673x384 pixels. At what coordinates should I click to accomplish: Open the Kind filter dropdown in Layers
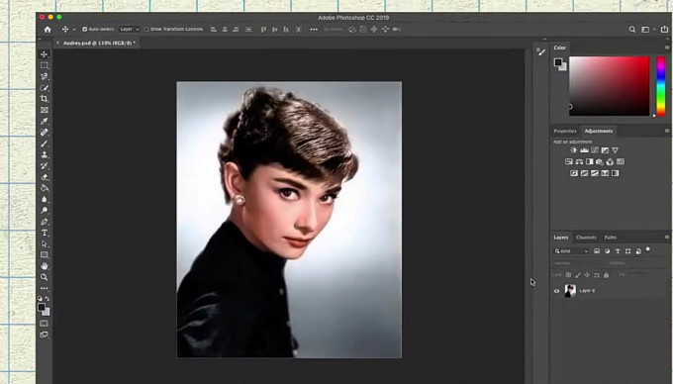[571, 251]
